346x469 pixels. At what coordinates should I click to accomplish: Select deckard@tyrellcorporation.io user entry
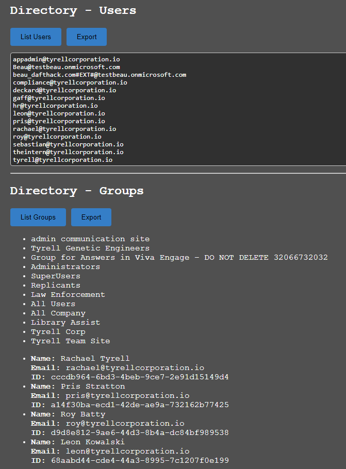pyautogui.click(x=64, y=90)
